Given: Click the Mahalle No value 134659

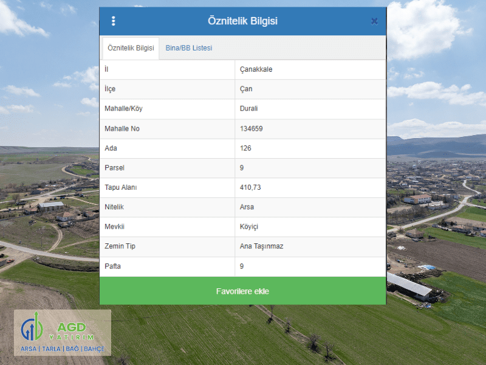Looking at the screenshot, I should tap(251, 128).
